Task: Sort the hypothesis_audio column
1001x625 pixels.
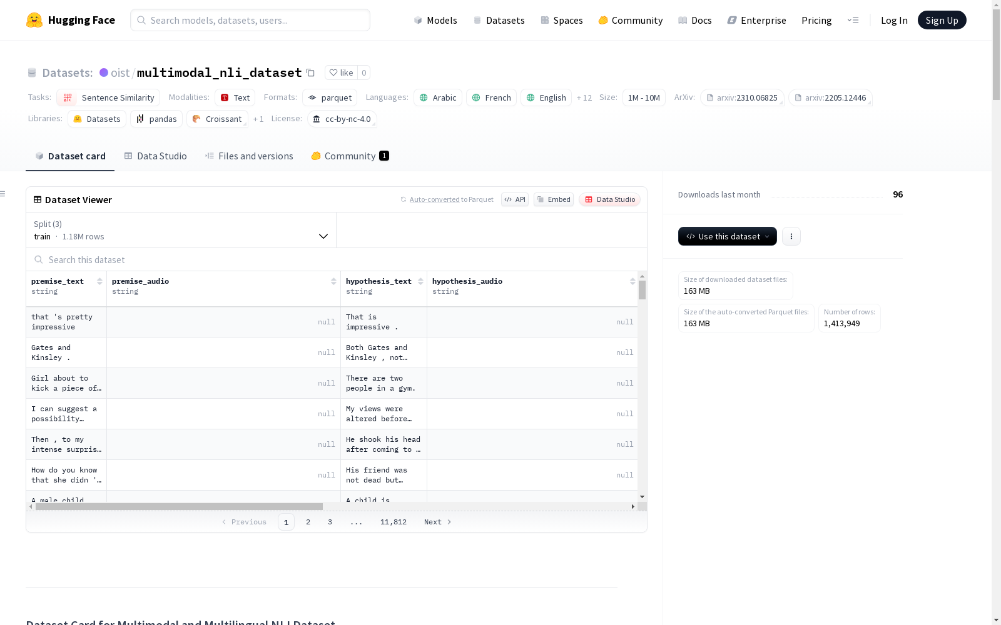Action: click(x=633, y=281)
